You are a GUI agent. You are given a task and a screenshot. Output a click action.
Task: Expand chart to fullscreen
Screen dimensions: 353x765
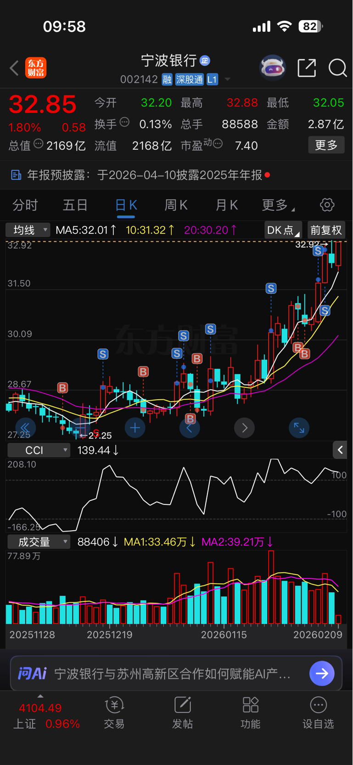click(x=299, y=428)
